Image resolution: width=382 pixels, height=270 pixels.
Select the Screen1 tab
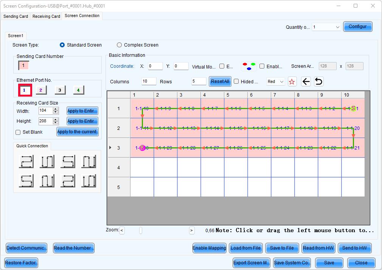(x=16, y=36)
